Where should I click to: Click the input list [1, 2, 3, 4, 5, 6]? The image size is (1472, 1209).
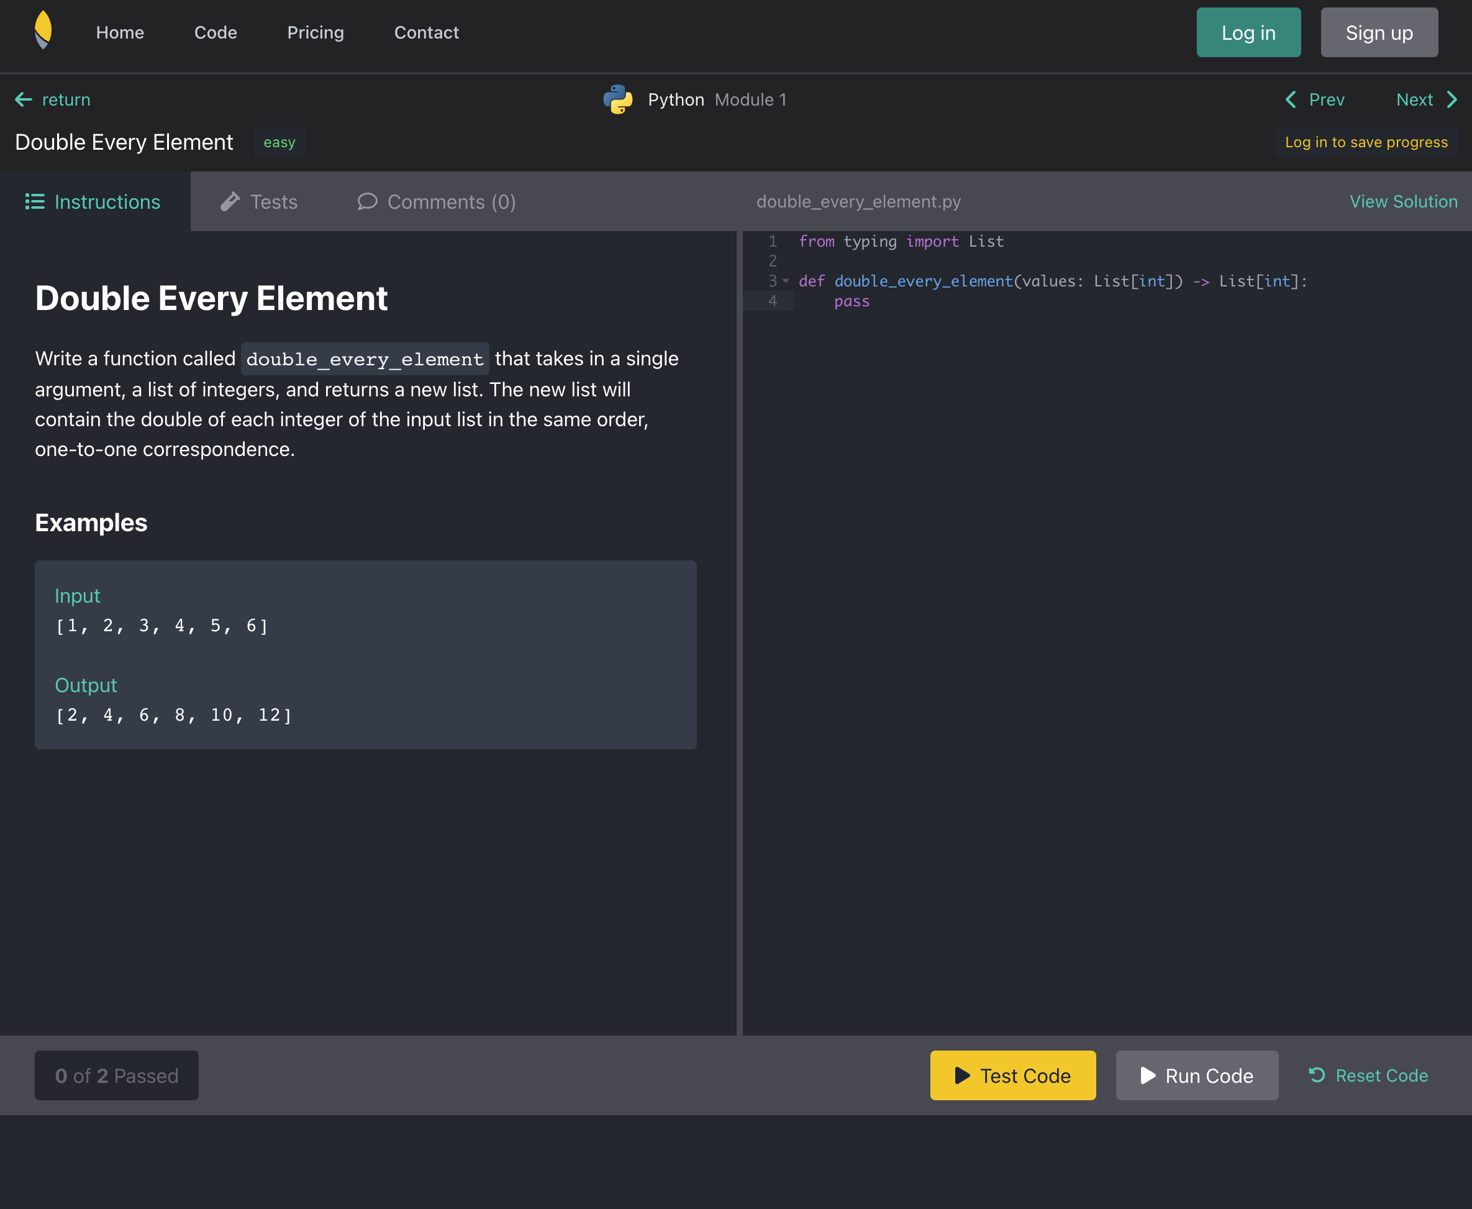[161, 626]
